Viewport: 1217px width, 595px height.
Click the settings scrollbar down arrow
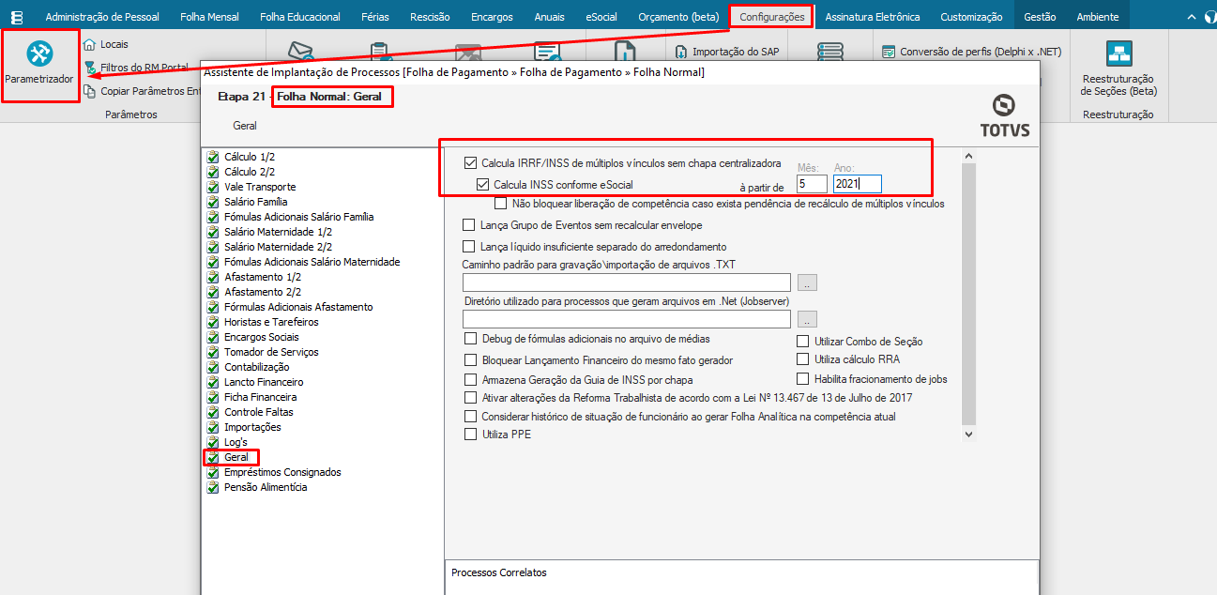[x=969, y=435]
